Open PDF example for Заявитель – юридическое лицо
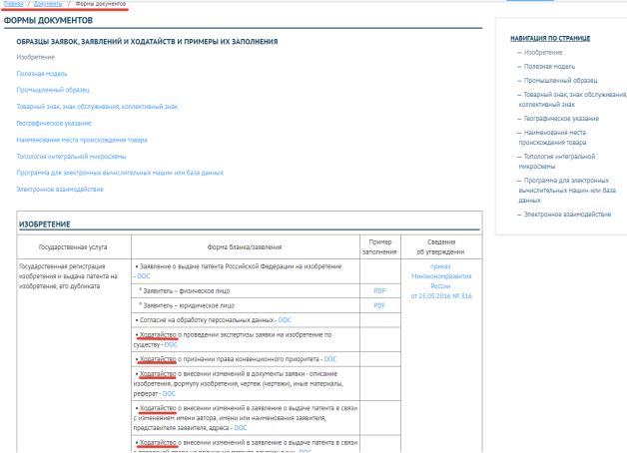The image size is (627, 453). pyautogui.click(x=379, y=305)
